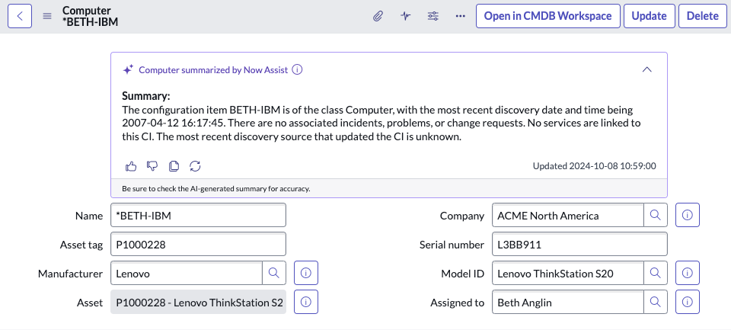Click the Asset tag label
The height and width of the screenshot is (330, 731).
tap(81, 245)
